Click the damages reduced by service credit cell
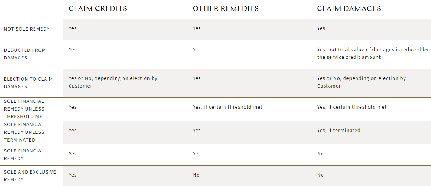The width and height of the screenshot is (431, 186). point(372,53)
